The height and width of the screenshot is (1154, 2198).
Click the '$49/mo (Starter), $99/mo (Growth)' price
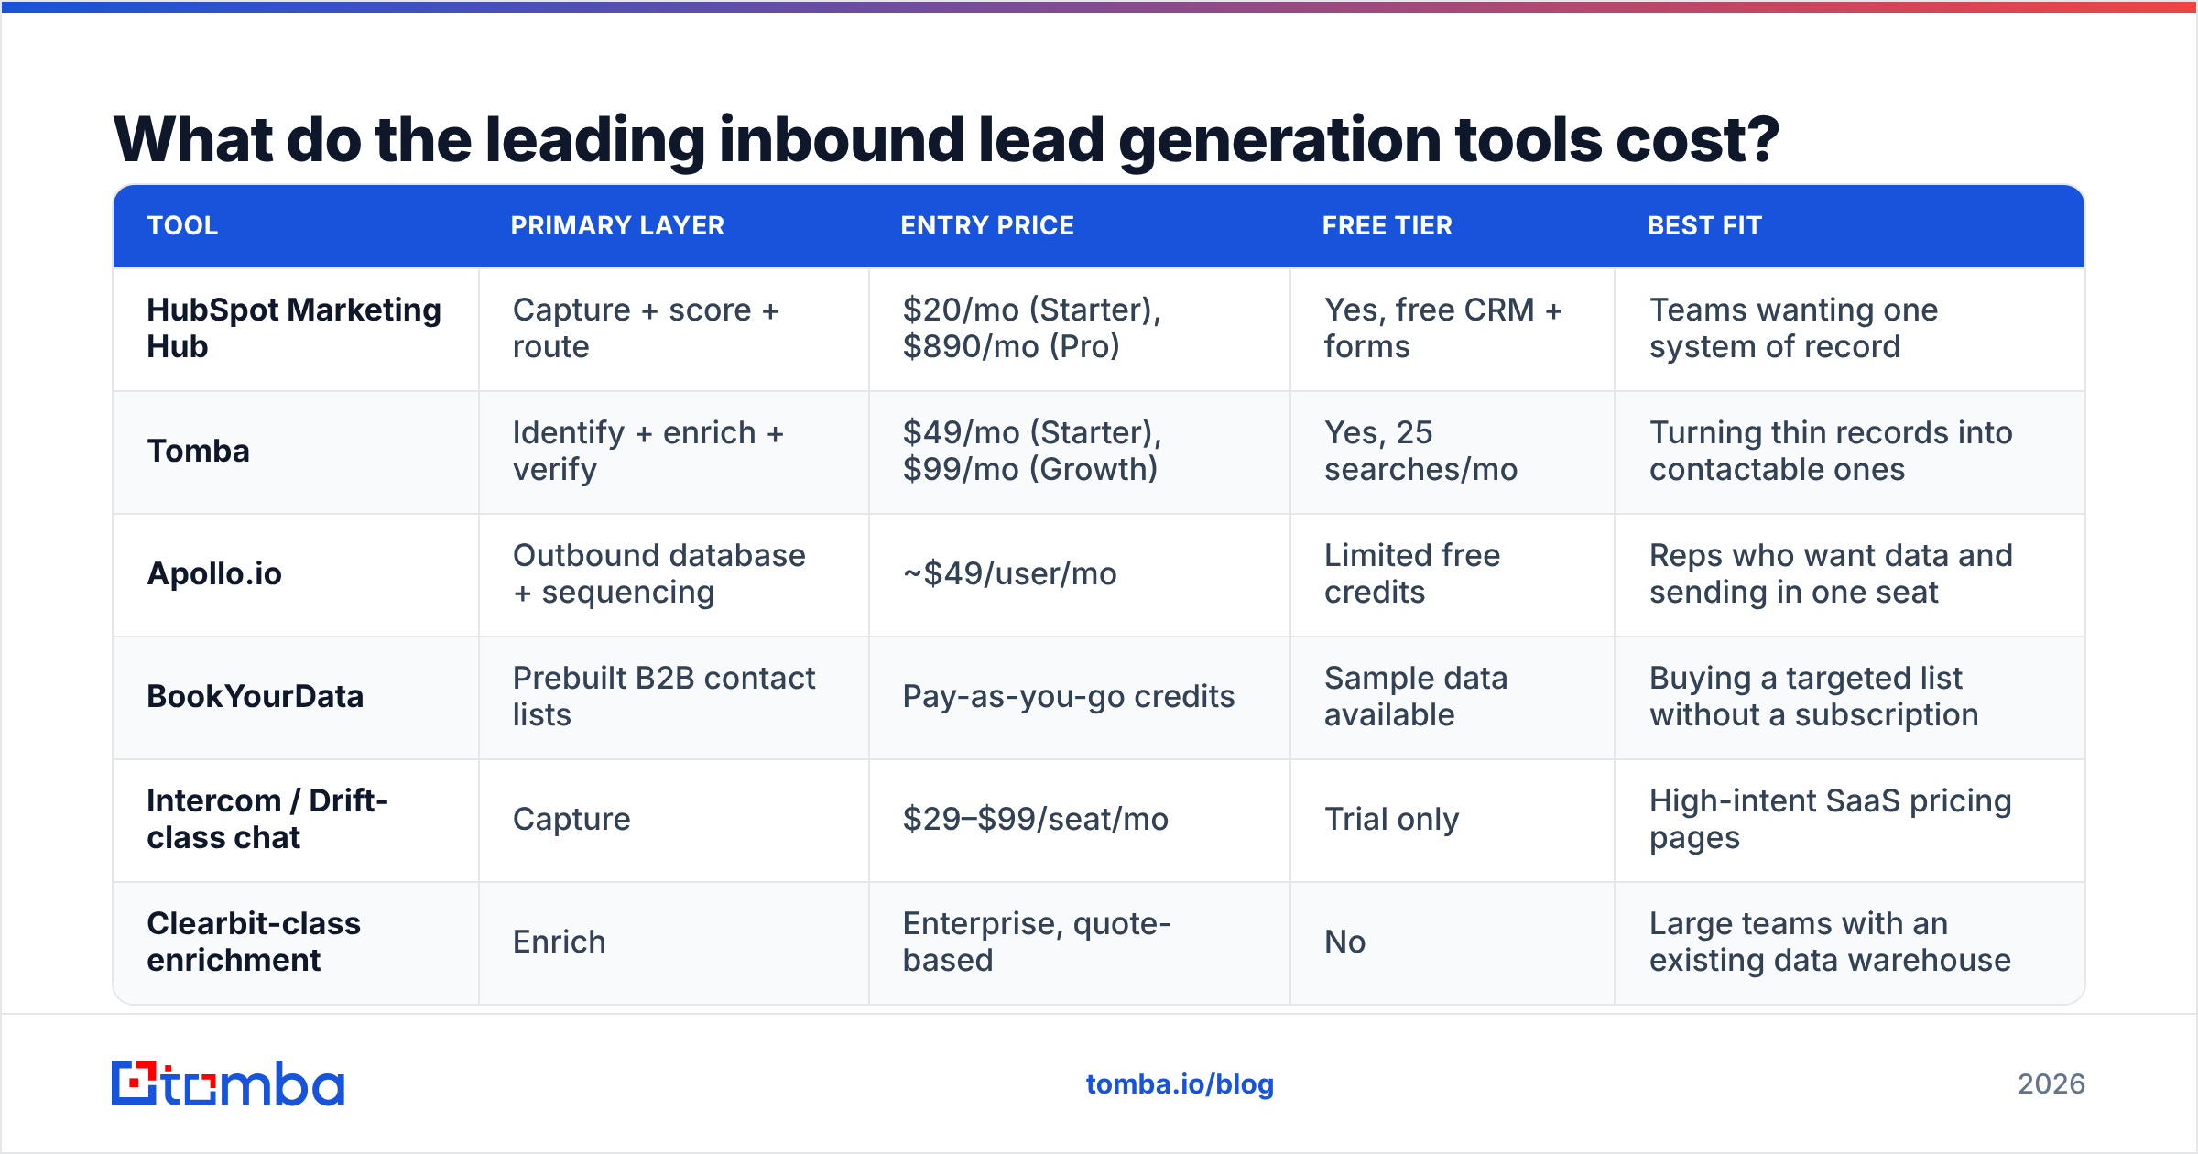1080,452
